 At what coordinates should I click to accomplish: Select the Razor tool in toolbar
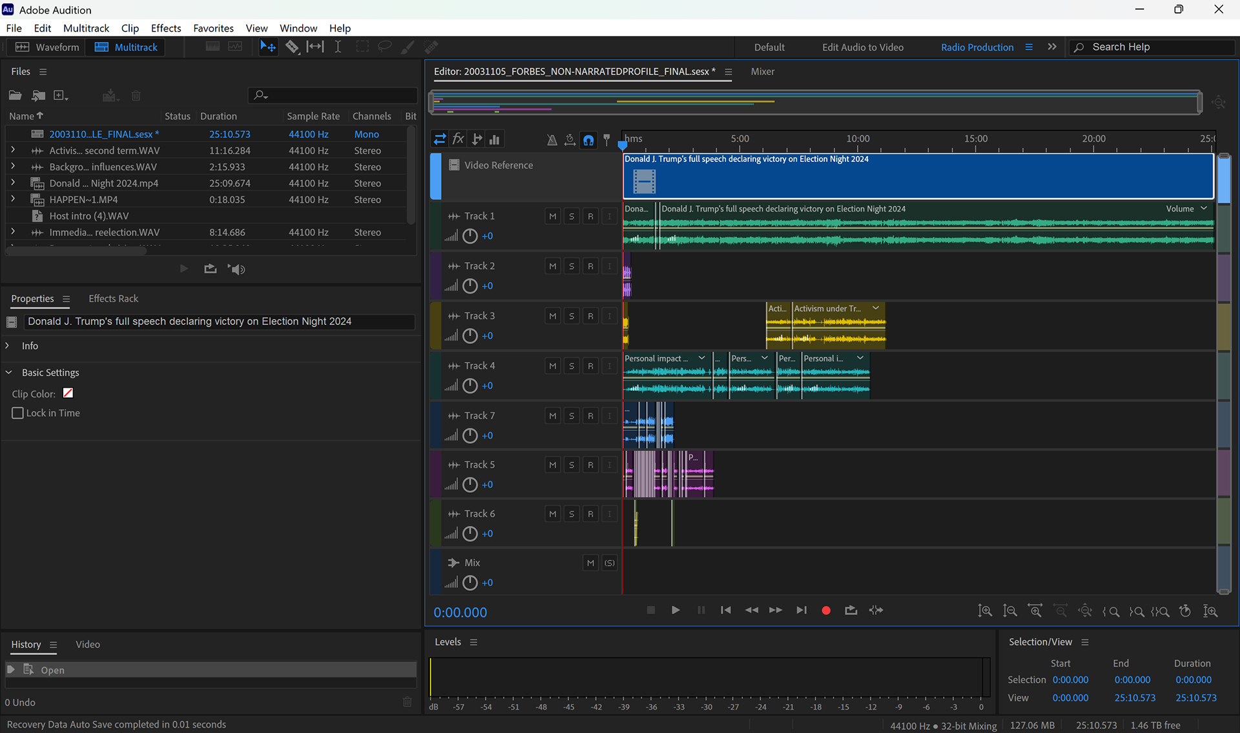pos(292,47)
